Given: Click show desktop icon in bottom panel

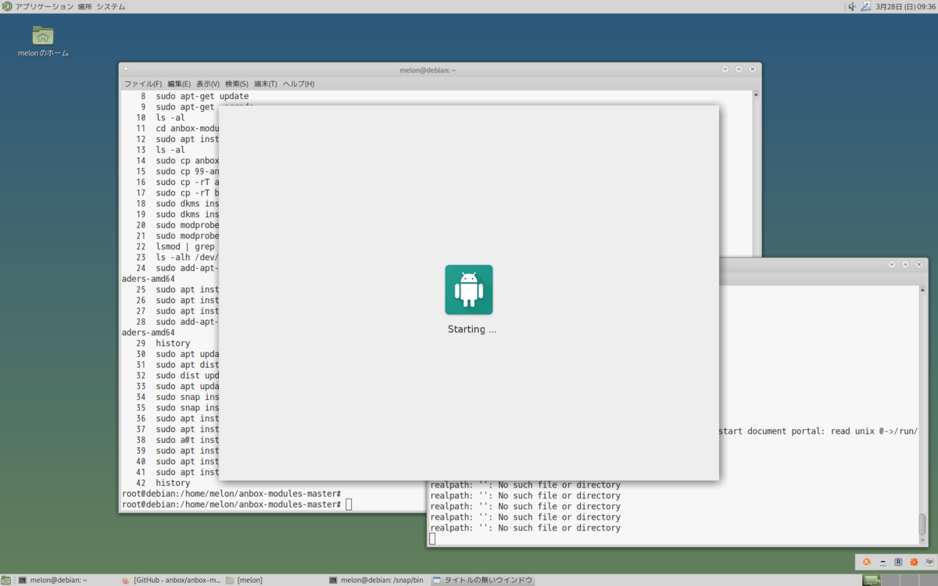Looking at the screenshot, I should click(5, 580).
